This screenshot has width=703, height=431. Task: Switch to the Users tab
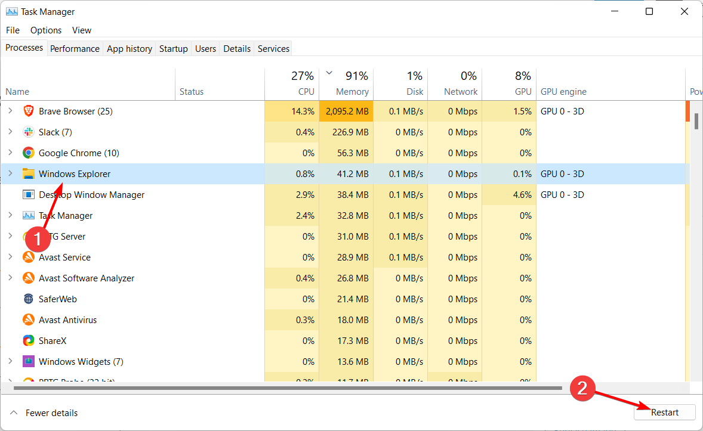click(205, 48)
